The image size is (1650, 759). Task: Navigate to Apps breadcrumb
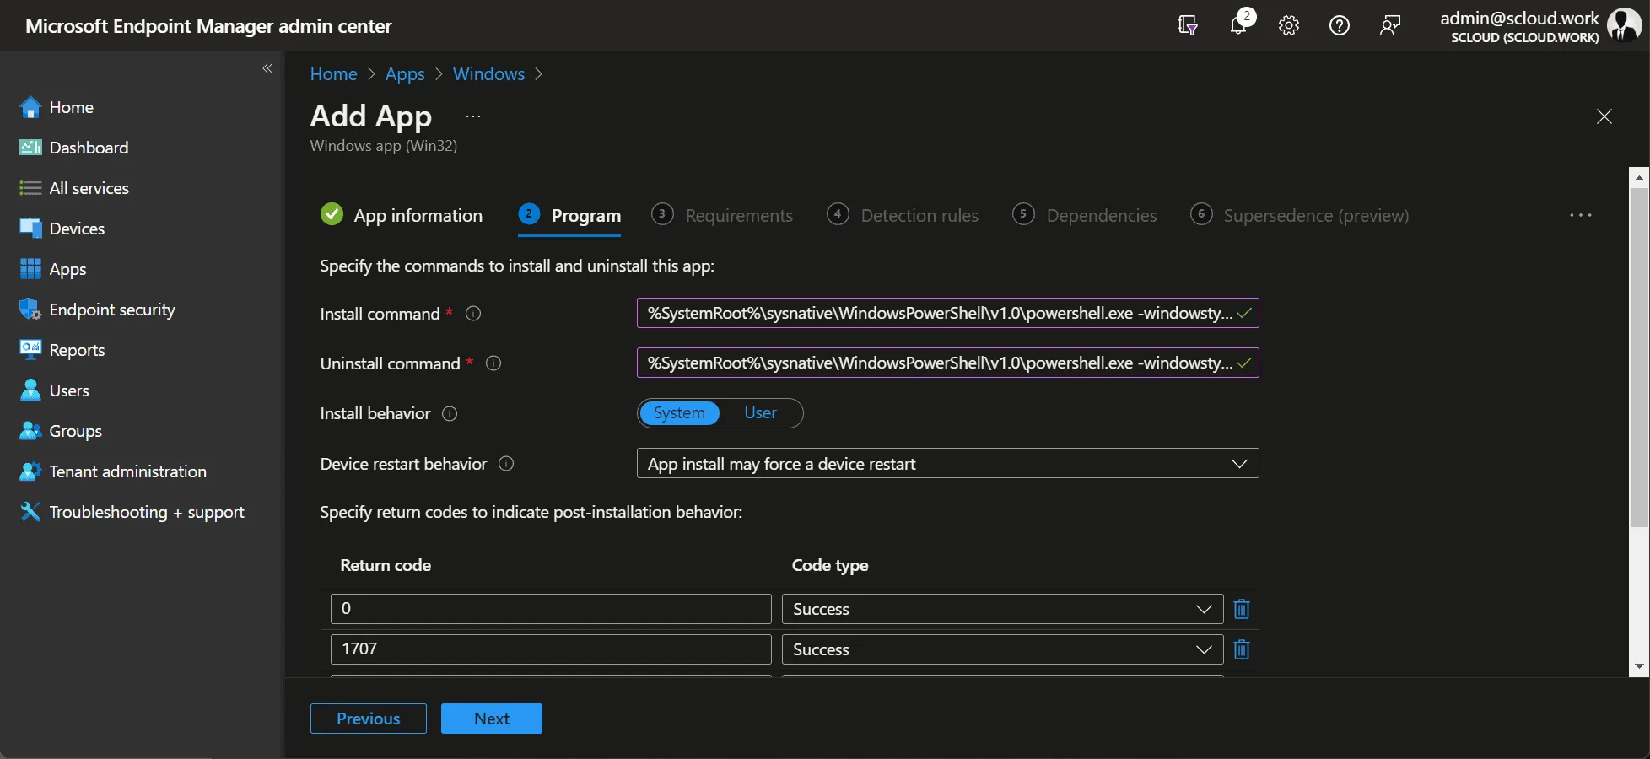[x=405, y=74]
